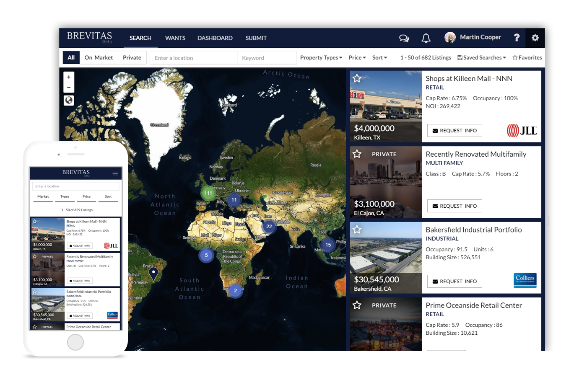
Task: Click the Keyword search field
Action: tap(267, 58)
